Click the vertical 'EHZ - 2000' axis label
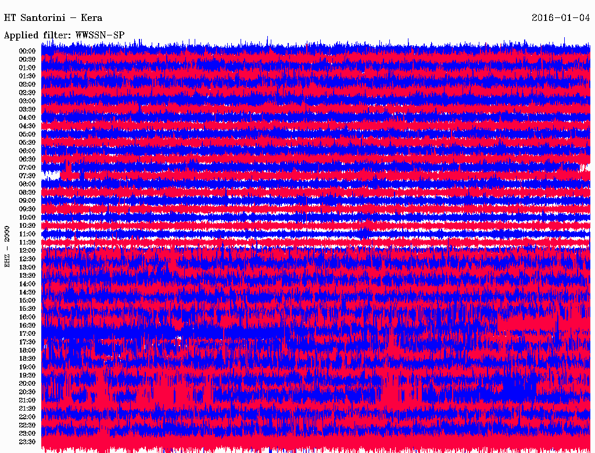Viewport: 595px width, 453px height. [x=8, y=246]
